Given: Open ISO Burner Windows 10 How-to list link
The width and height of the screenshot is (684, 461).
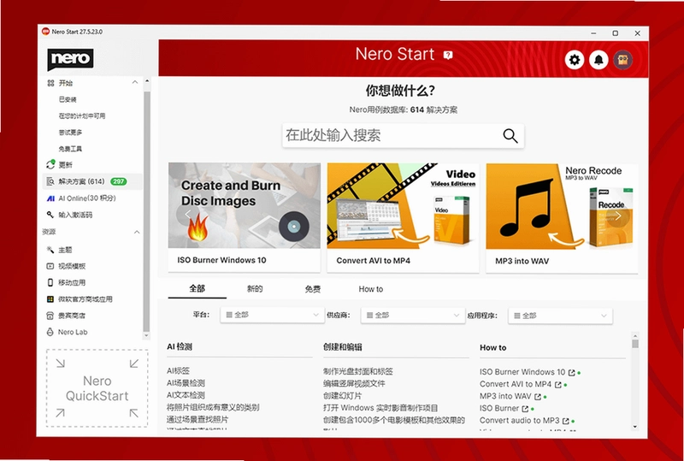Looking at the screenshot, I should tap(522, 372).
